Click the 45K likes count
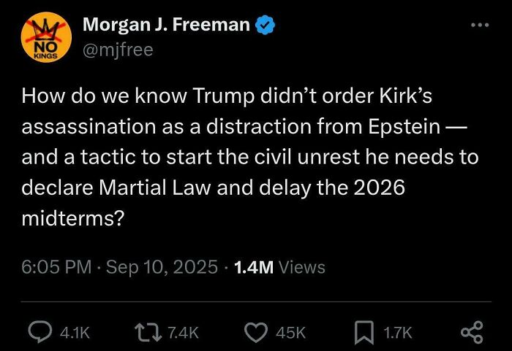The width and height of the screenshot is (512, 351). pos(291,333)
